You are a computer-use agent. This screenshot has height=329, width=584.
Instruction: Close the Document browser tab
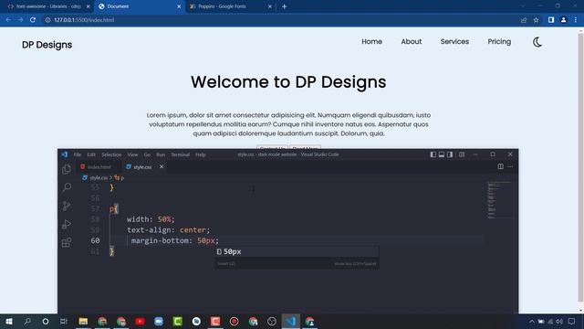(179, 6)
